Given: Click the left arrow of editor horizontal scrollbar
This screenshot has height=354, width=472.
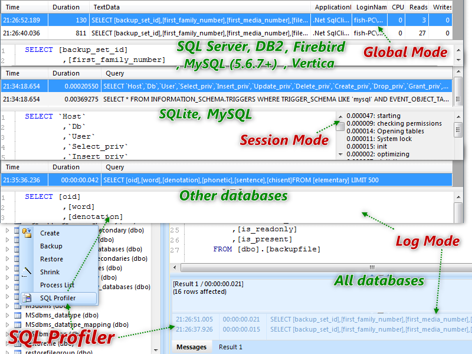Looking at the screenshot, I should 175,267.
